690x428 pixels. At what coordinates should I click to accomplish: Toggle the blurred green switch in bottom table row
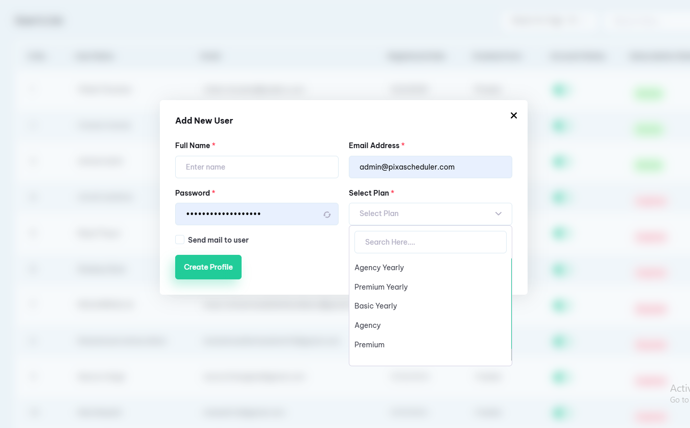(x=560, y=412)
